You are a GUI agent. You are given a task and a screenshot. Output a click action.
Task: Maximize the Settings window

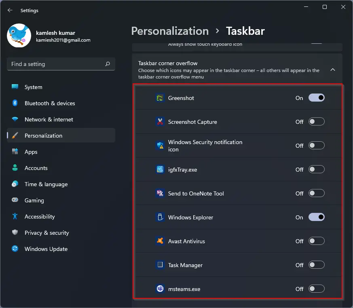325,7
